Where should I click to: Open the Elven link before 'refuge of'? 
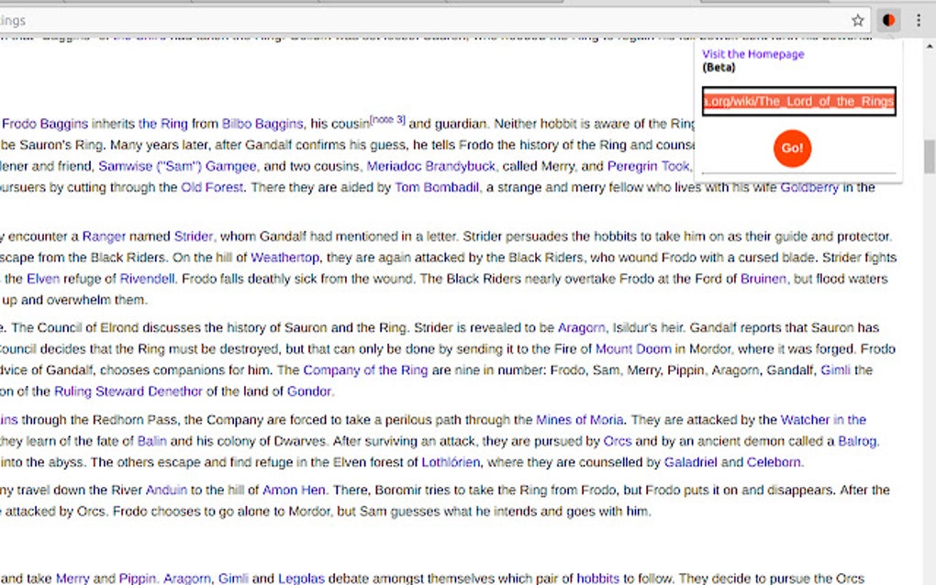pyautogui.click(x=43, y=279)
